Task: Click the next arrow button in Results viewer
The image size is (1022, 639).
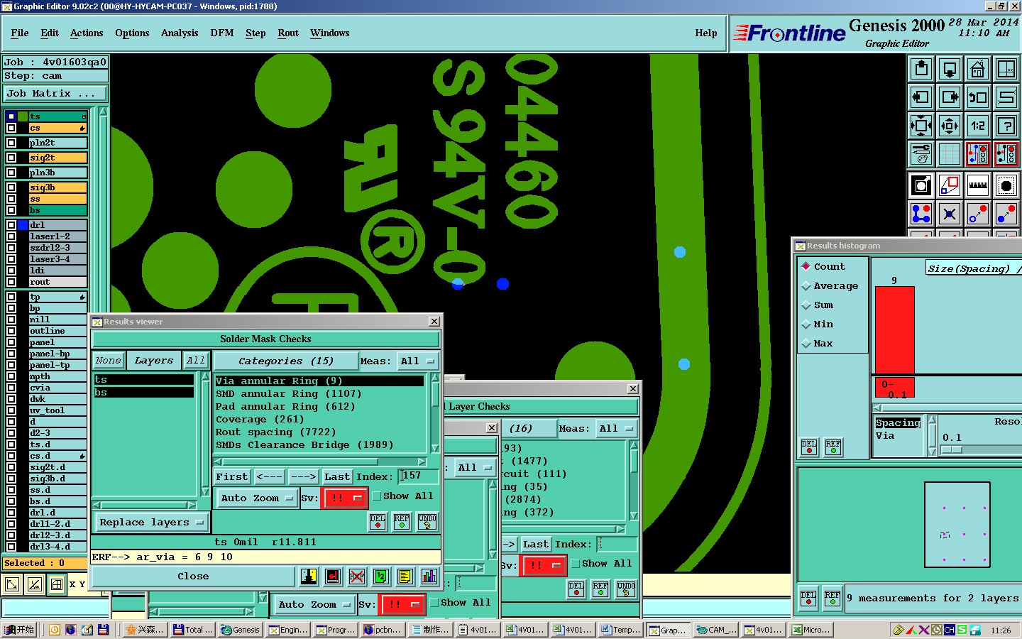Action: pos(303,477)
